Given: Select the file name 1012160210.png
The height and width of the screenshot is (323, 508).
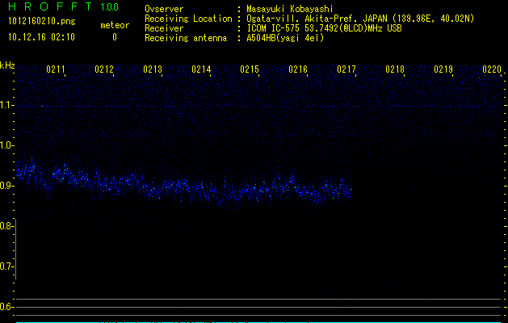Looking at the screenshot, I should 42,21.
